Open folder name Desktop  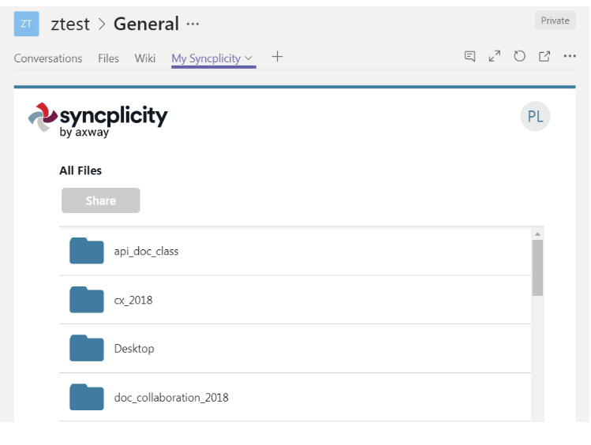tap(134, 349)
